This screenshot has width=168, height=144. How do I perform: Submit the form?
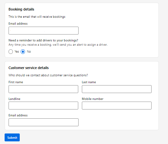[x=12, y=137]
